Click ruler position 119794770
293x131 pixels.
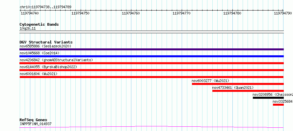(x=181, y=13)
